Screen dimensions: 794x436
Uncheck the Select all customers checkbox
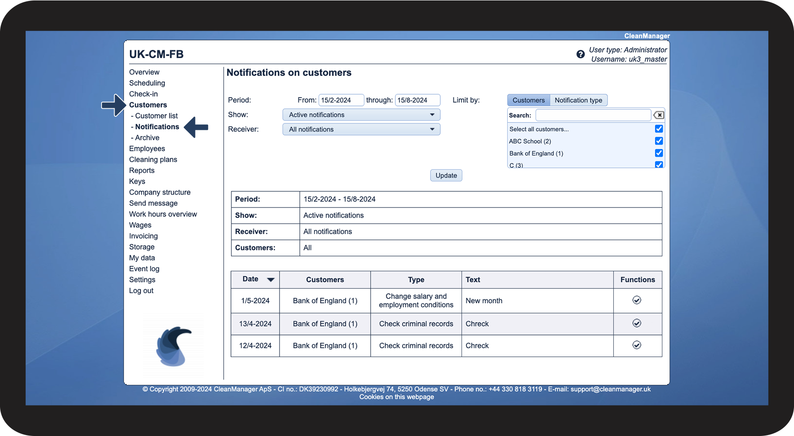coord(659,129)
